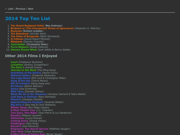This screenshot has height=135, width=180.
Task: Click director names Jemaine Clement & Taika Waititi
Action: click(66, 94)
